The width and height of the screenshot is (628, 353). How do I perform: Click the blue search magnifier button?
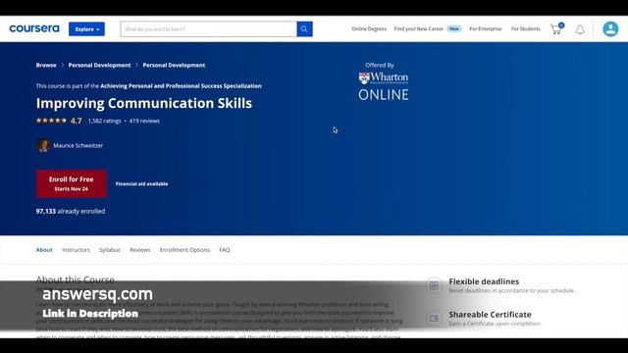coord(304,28)
